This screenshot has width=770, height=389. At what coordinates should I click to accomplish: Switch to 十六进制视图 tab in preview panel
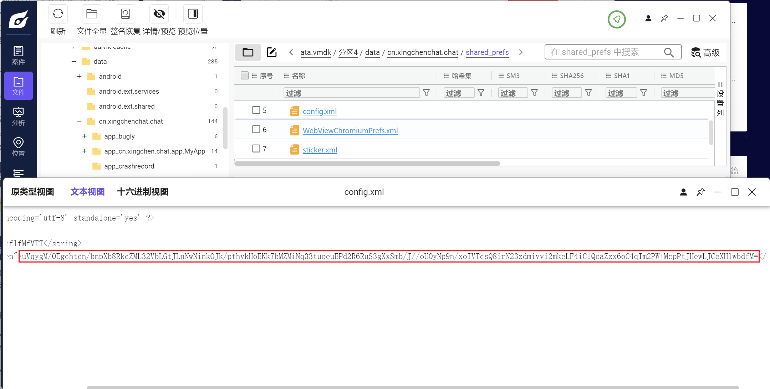point(143,192)
